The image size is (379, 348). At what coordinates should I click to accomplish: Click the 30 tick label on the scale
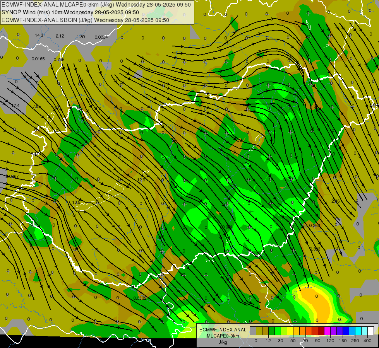coord(281,341)
